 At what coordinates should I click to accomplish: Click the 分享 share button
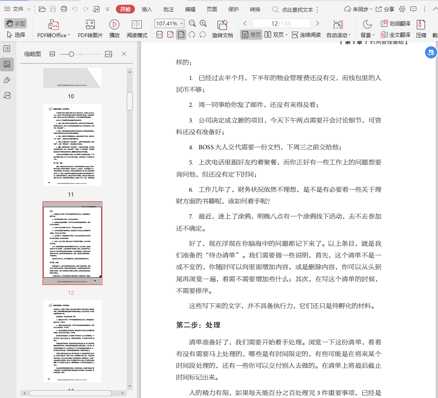pyautogui.click(x=385, y=9)
